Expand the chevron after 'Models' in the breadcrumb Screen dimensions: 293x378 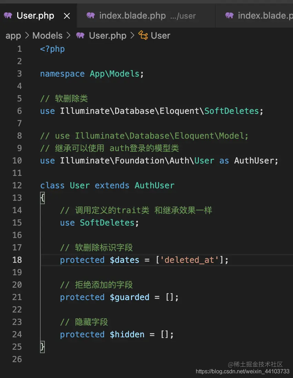point(69,36)
